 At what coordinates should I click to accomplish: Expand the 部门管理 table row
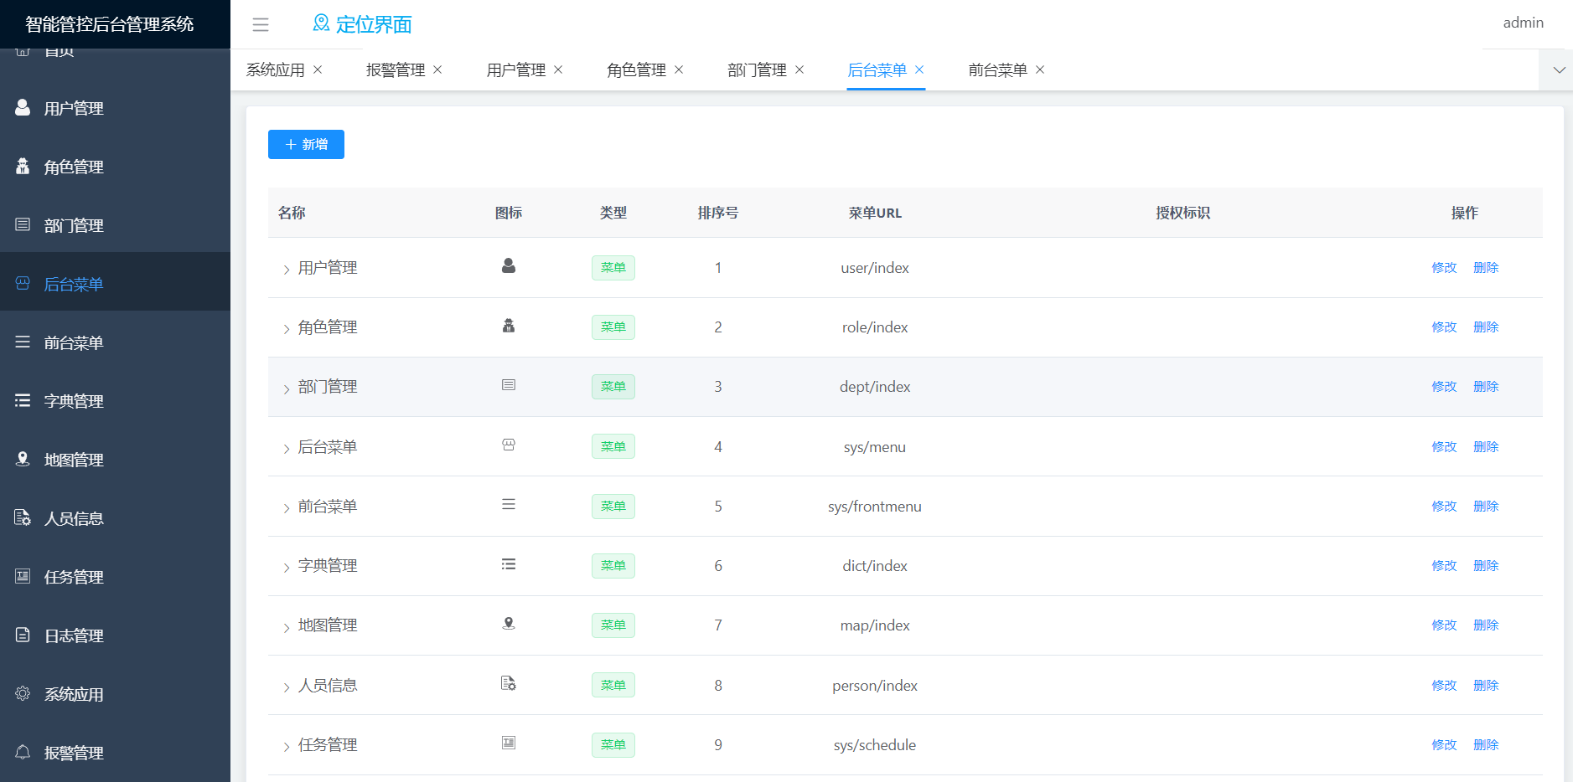[286, 388]
